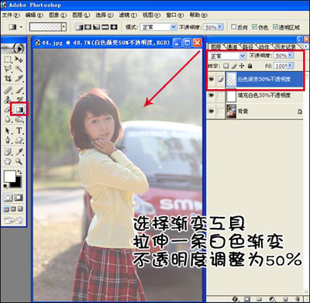This screenshot has height=303, width=310.
Task: Switch to Standard edit mode
Action: pos(9,198)
